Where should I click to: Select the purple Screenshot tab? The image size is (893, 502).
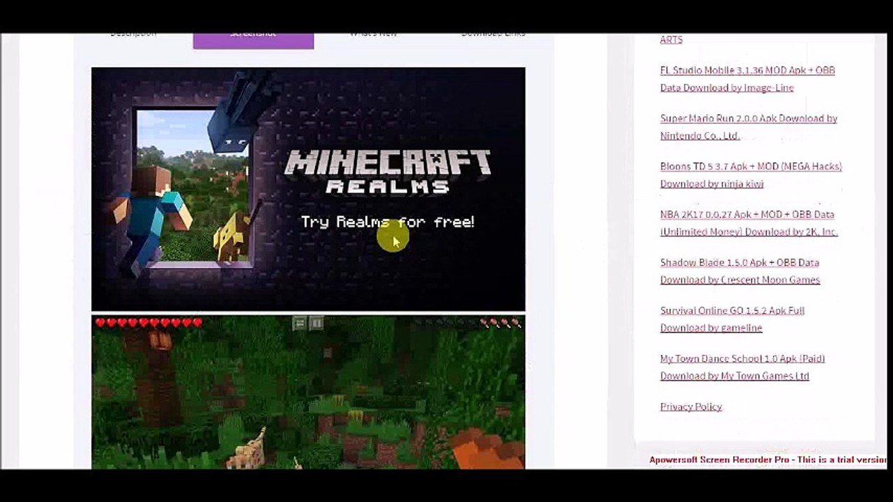coord(253,40)
